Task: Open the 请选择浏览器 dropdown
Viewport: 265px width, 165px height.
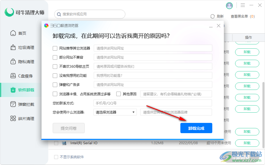Action: tap(115, 112)
